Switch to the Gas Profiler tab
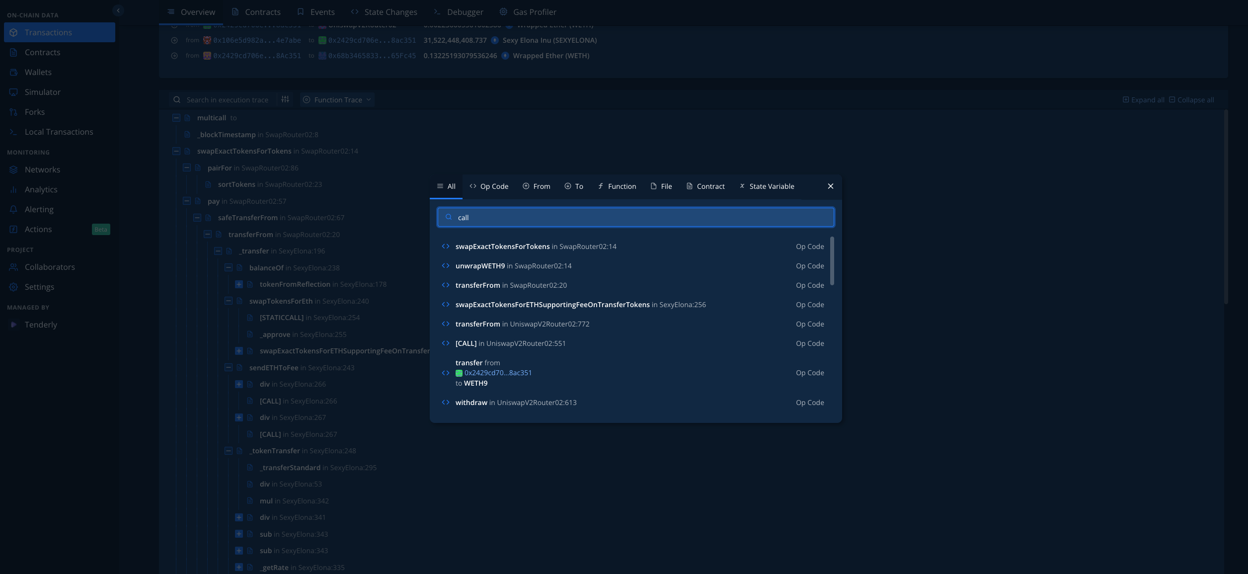1248x574 pixels. click(x=528, y=12)
